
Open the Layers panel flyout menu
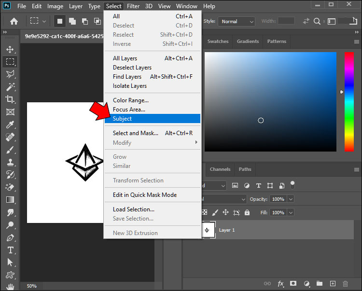tap(357, 169)
